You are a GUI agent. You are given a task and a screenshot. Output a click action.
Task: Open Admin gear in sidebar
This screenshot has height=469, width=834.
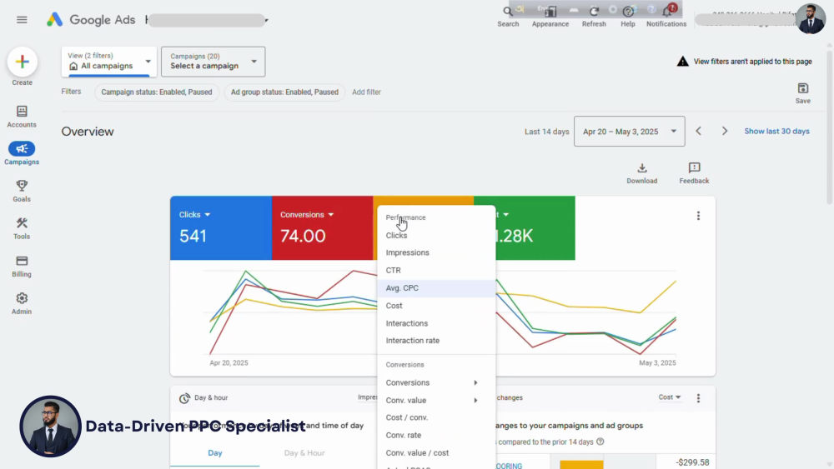point(22,303)
